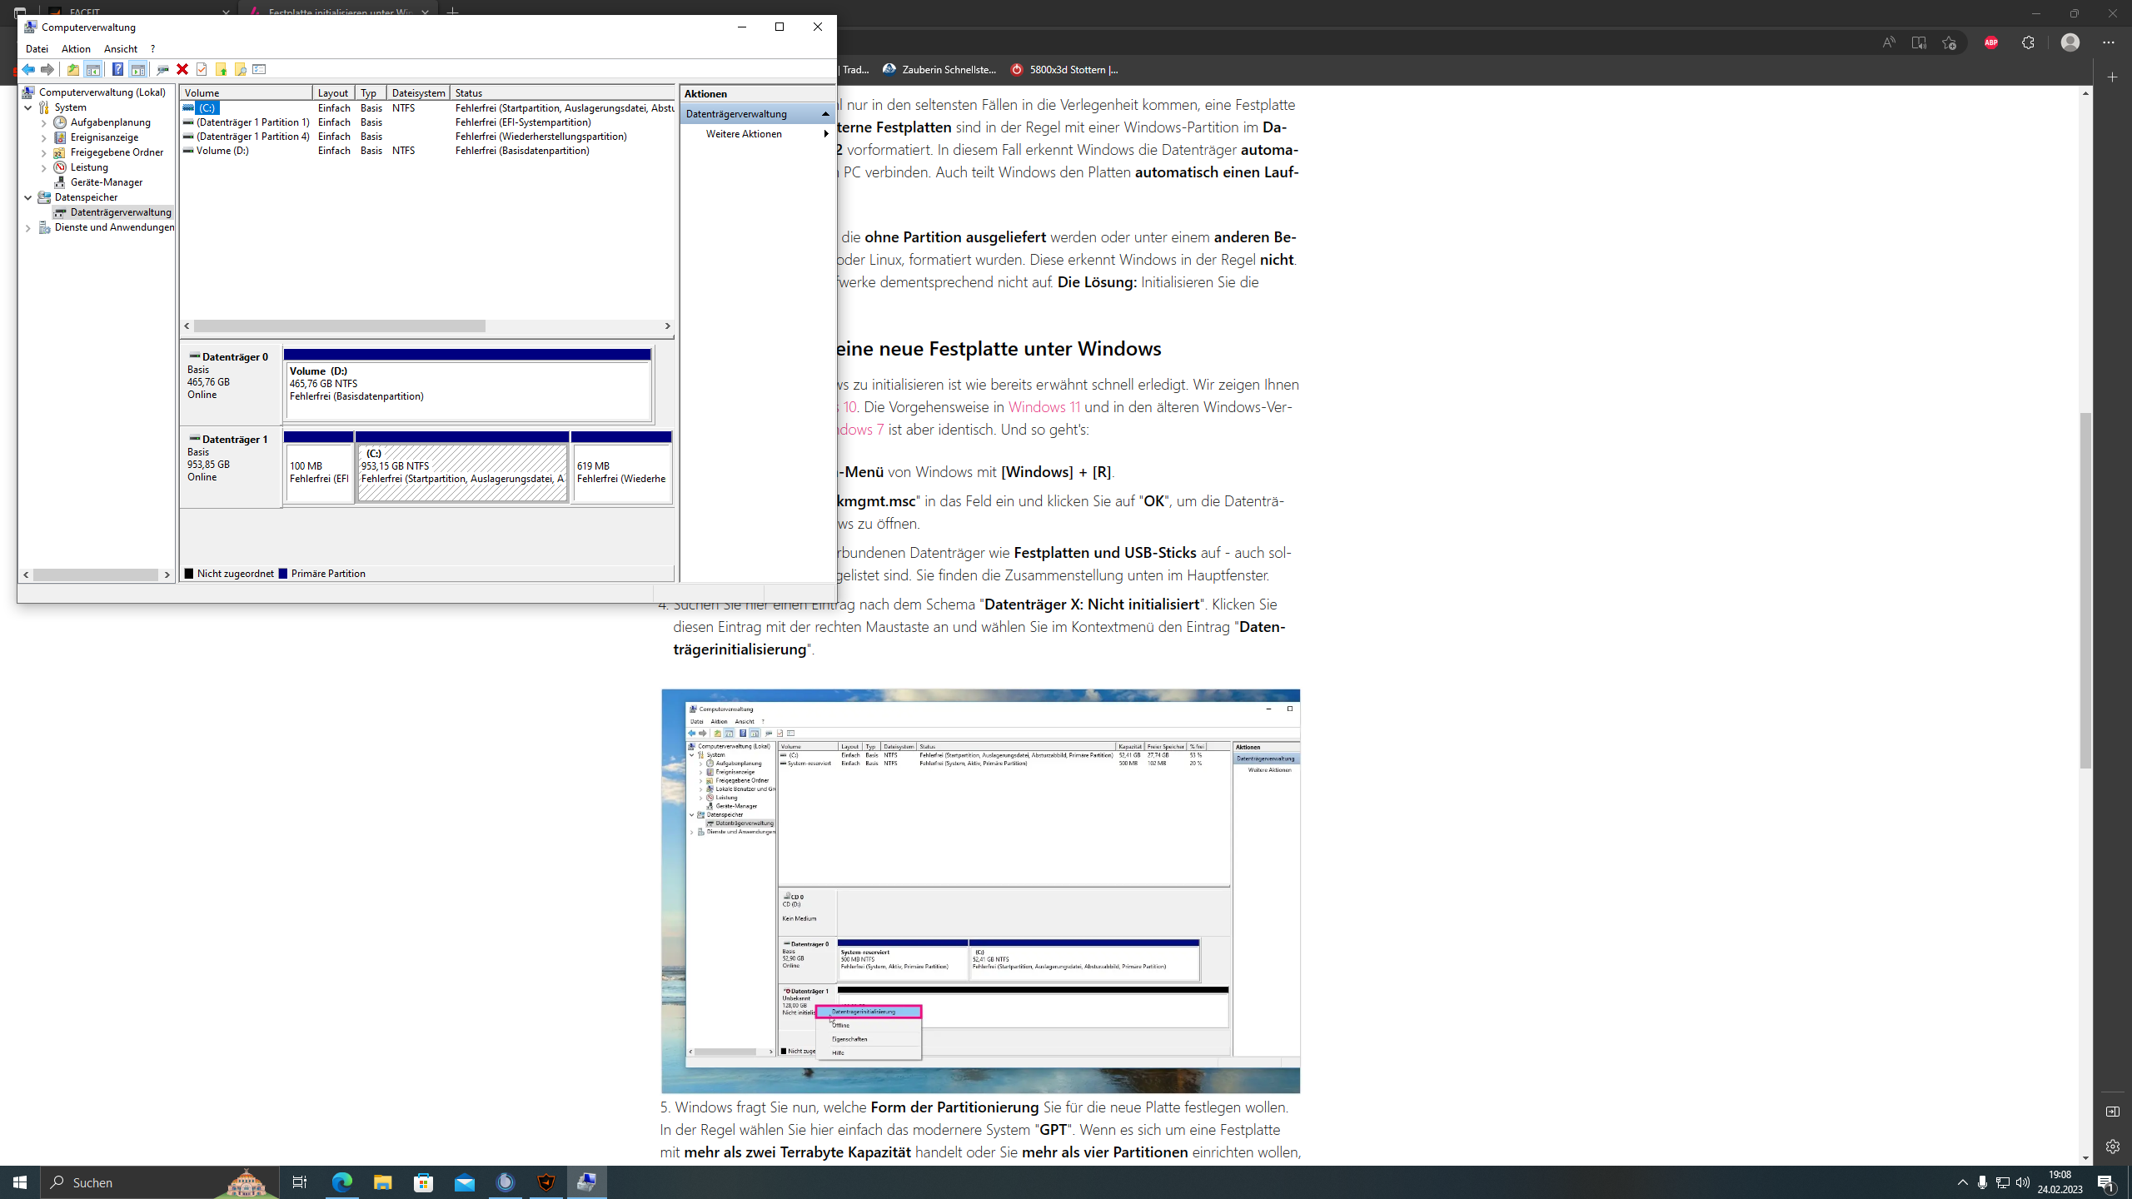
Task: Click the folder Up one level icon
Action: click(73, 69)
